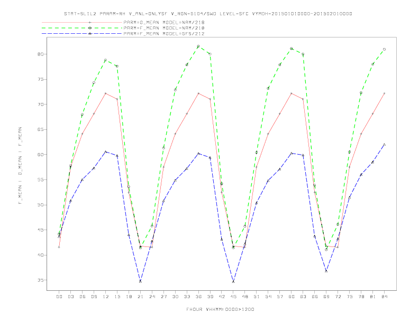The height and width of the screenshot is (323, 419).
Task: Click x-axis tick label 84
Action: 385,297
